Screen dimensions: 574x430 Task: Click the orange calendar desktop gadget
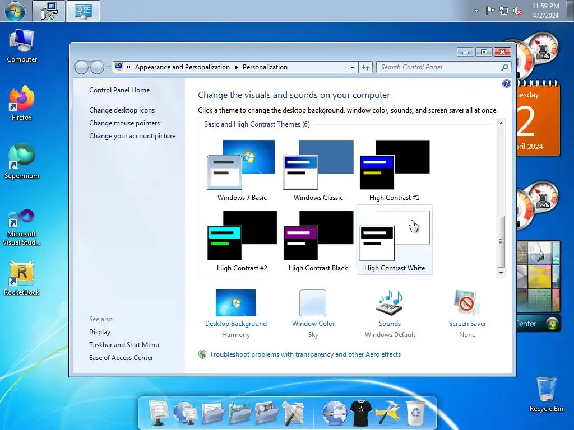tap(538, 118)
